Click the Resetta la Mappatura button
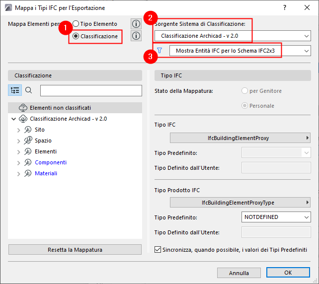 75,250
